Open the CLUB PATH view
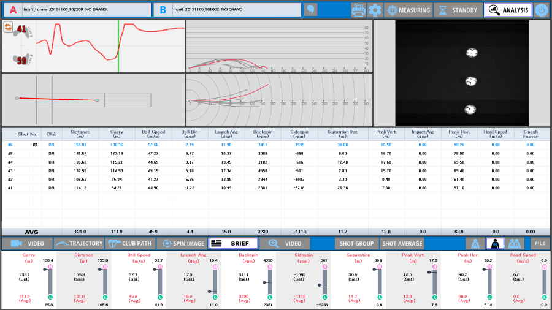 (130, 244)
